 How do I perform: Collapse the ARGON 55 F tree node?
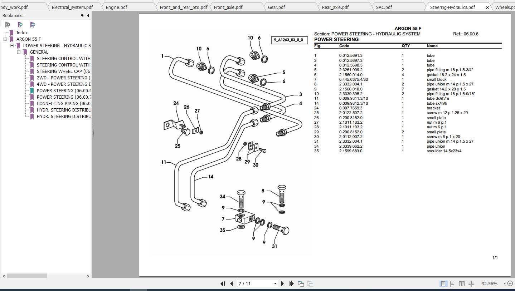pos(5,39)
